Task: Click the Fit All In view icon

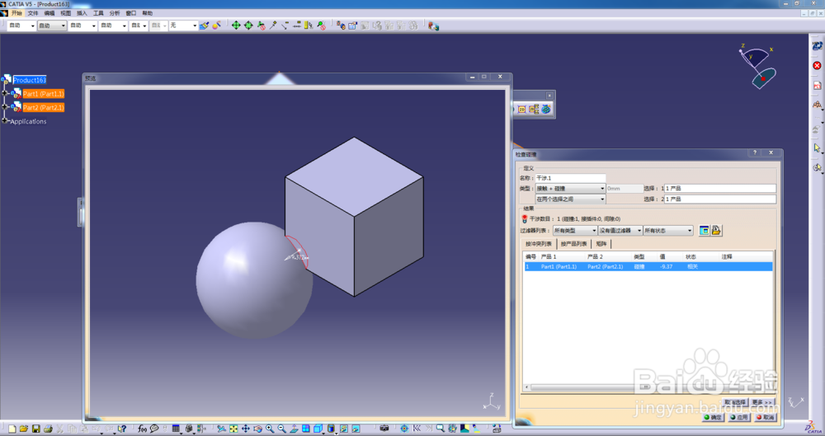Action: click(x=233, y=429)
